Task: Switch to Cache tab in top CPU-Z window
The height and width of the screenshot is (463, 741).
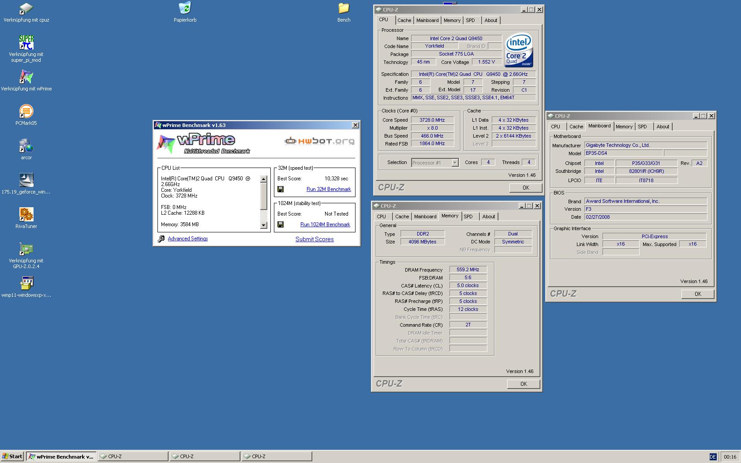Action: coord(404,20)
